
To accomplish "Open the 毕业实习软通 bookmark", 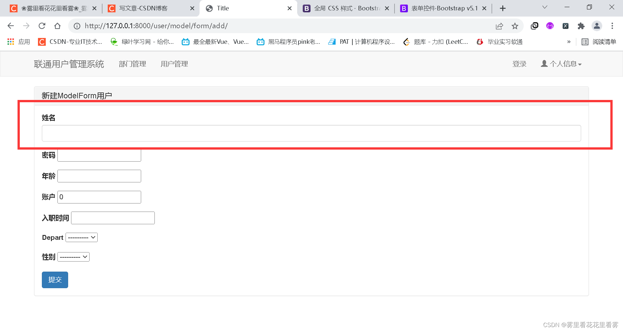I will tap(500, 42).
